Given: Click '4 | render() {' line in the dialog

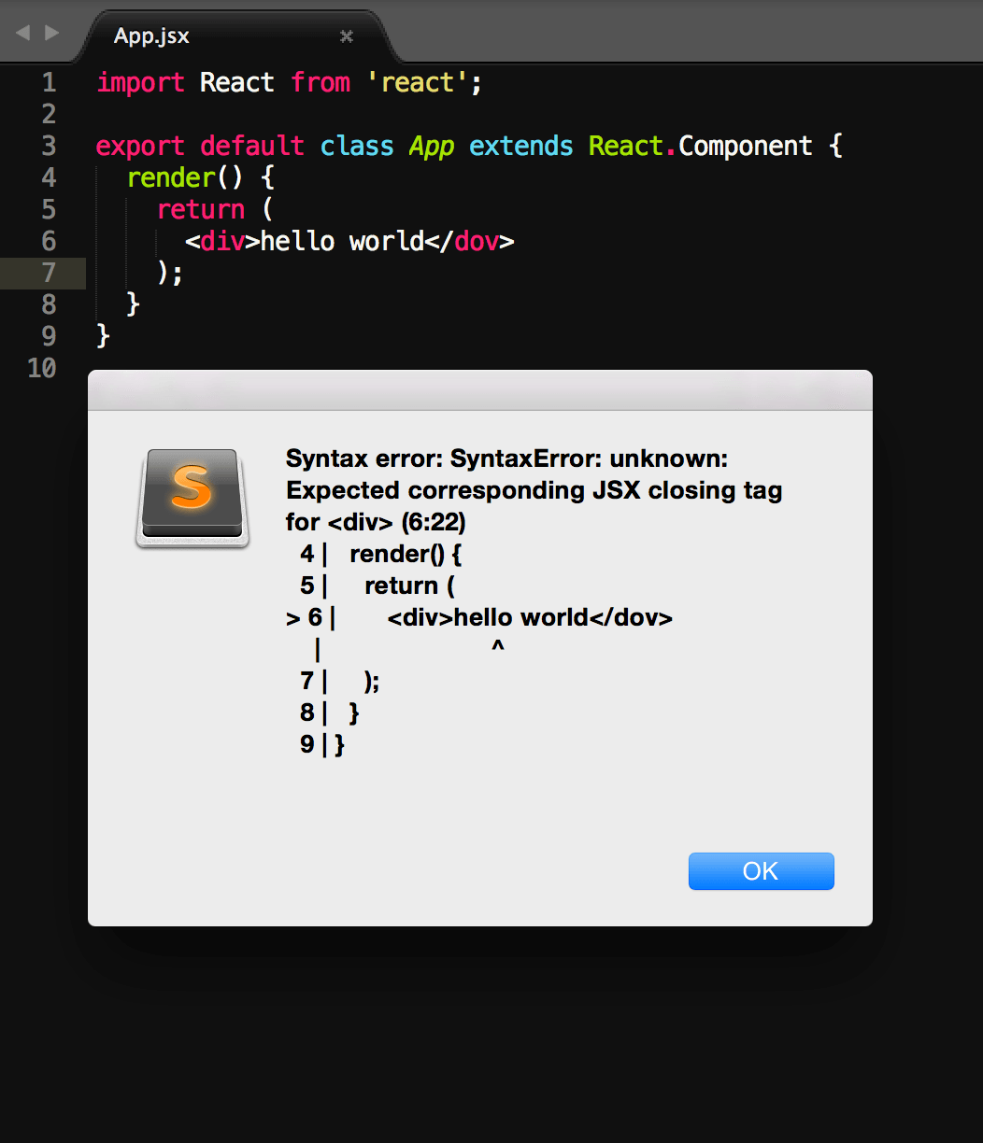Looking at the screenshot, I should pos(381,554).
